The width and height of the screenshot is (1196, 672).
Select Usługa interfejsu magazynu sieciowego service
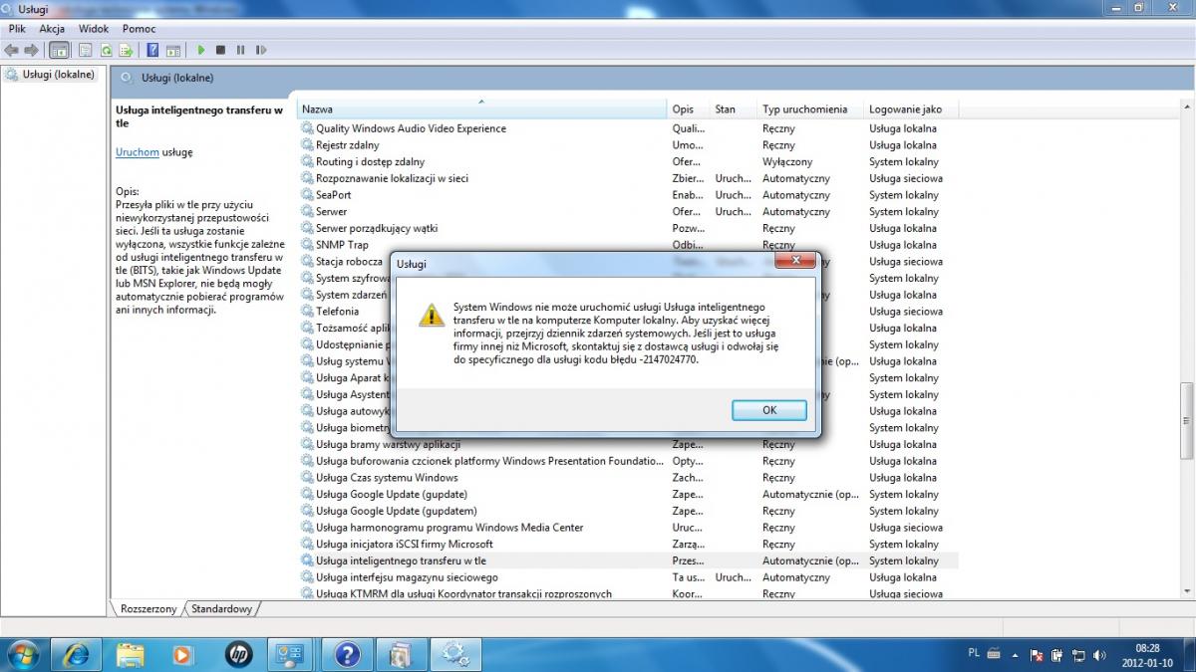pos(628,577)
